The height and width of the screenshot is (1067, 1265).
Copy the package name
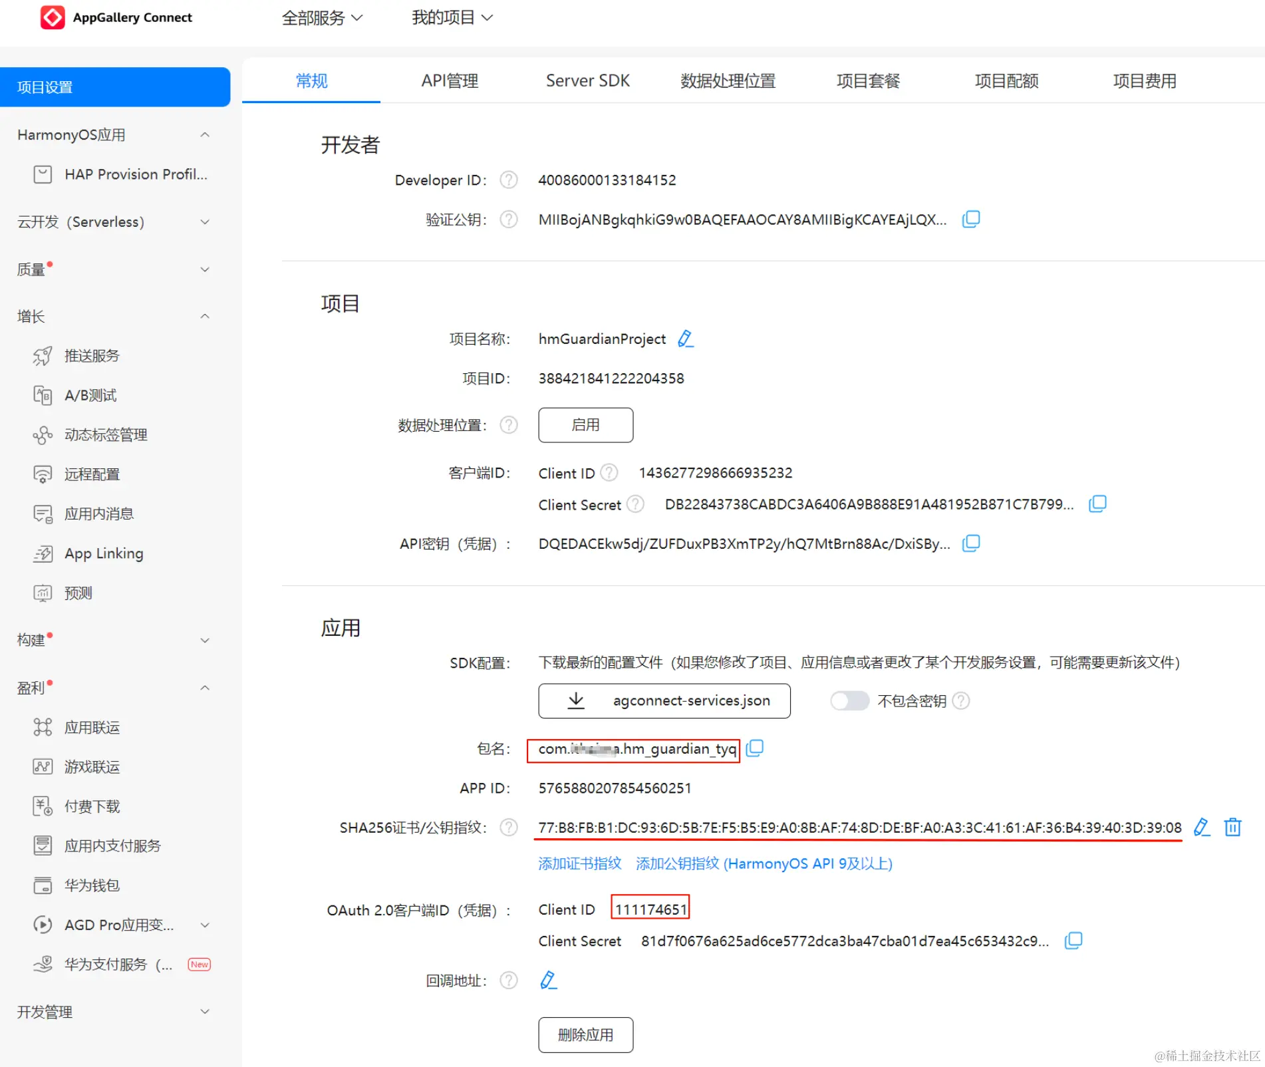tap(754, 748)
